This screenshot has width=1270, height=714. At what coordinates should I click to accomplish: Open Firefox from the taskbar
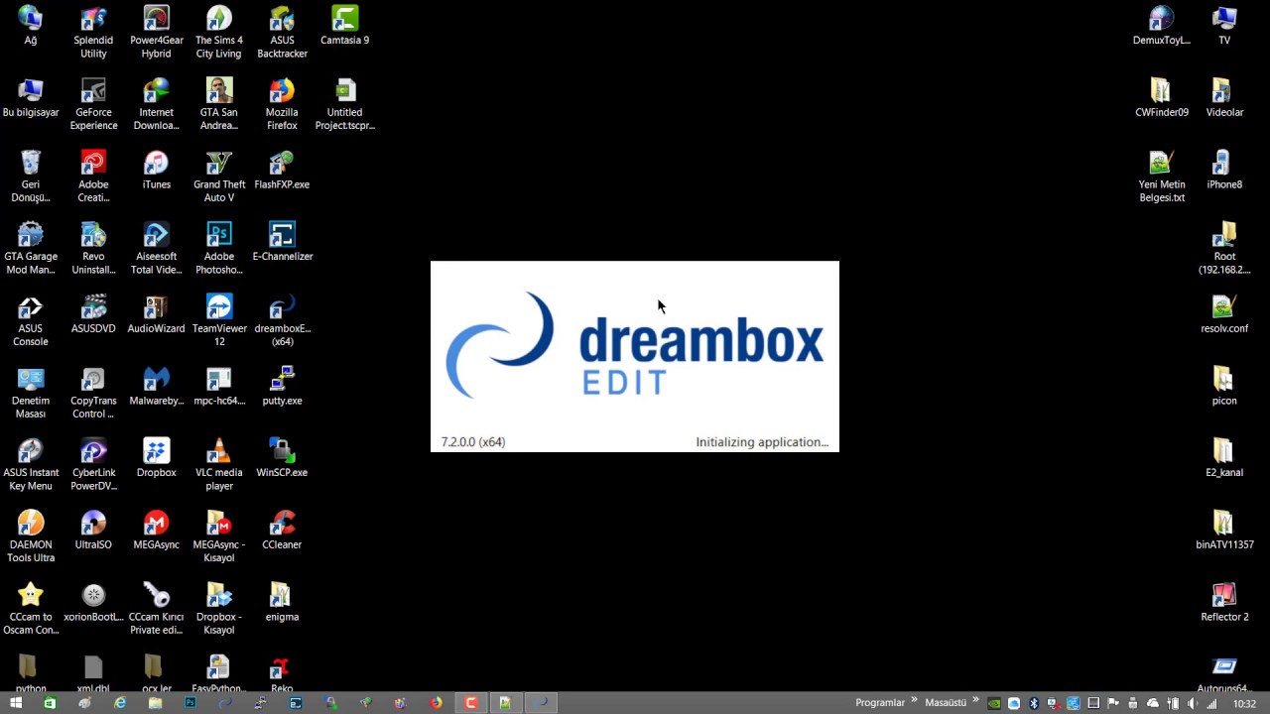click(436, 703)
